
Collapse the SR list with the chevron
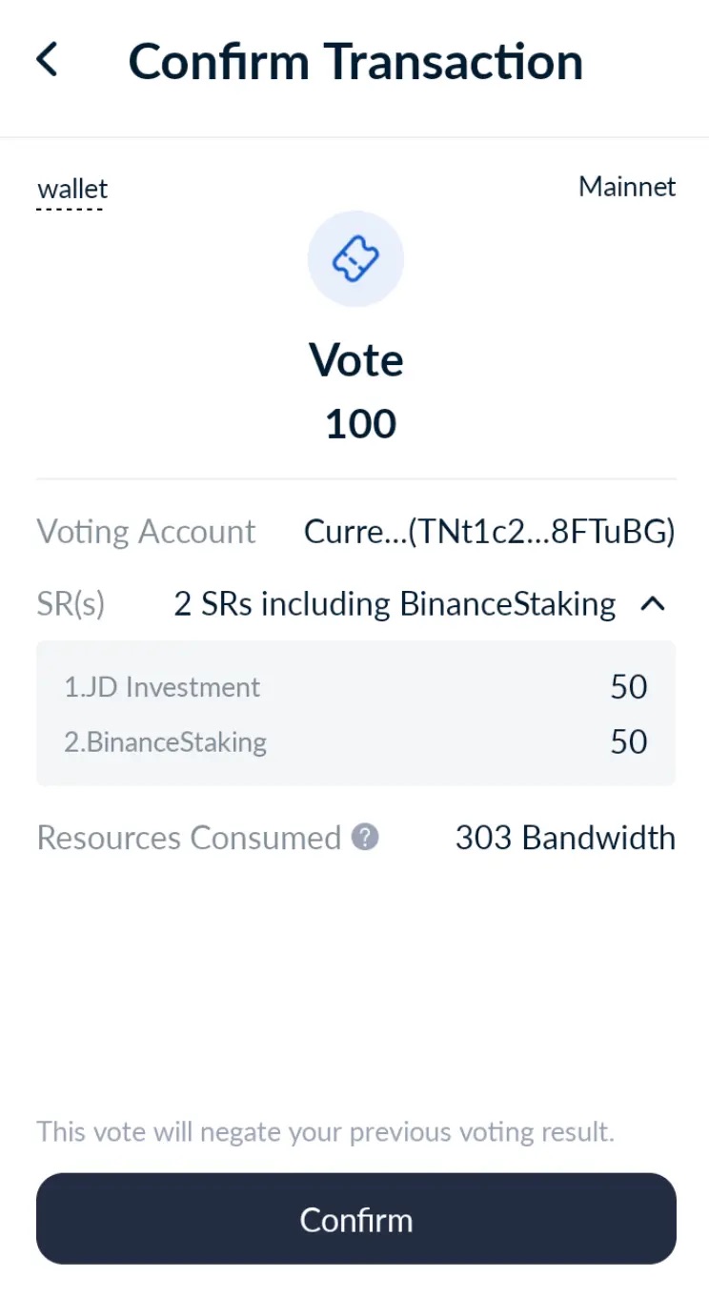click(654, 603)
